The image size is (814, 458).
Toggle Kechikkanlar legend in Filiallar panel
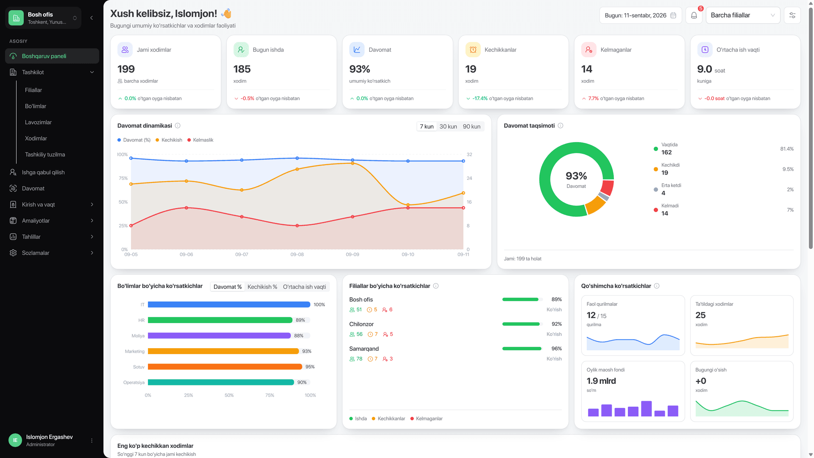(x=388, y=419)
